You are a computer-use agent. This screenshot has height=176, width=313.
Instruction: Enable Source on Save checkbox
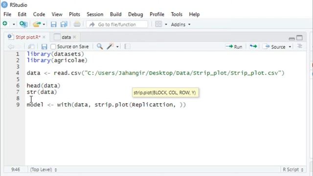(53, 47)
